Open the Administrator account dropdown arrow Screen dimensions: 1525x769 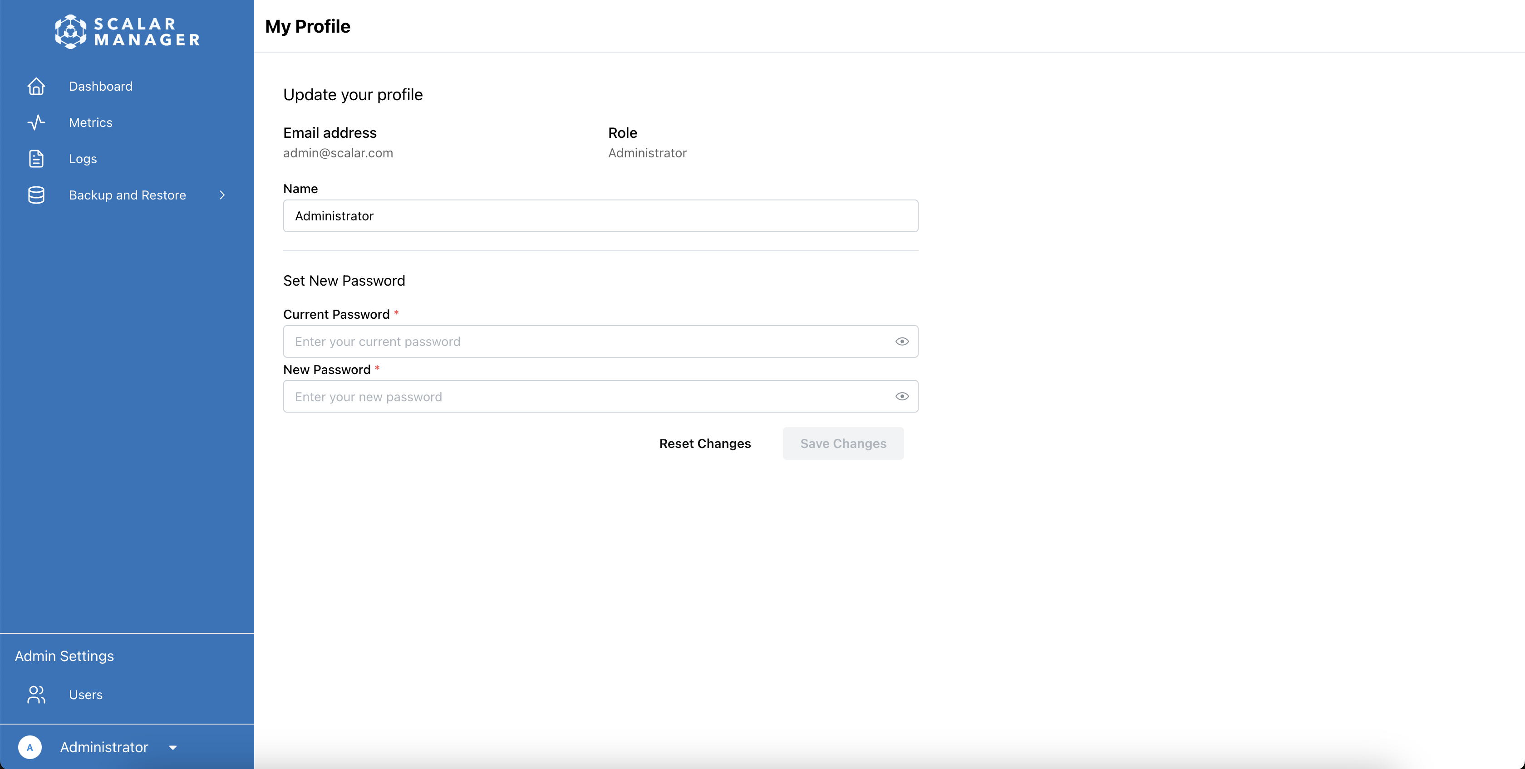(173, 748)
